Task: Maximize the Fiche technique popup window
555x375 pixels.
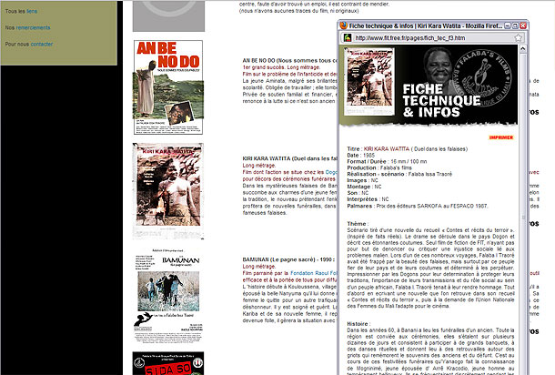Action: click(515, 25)
